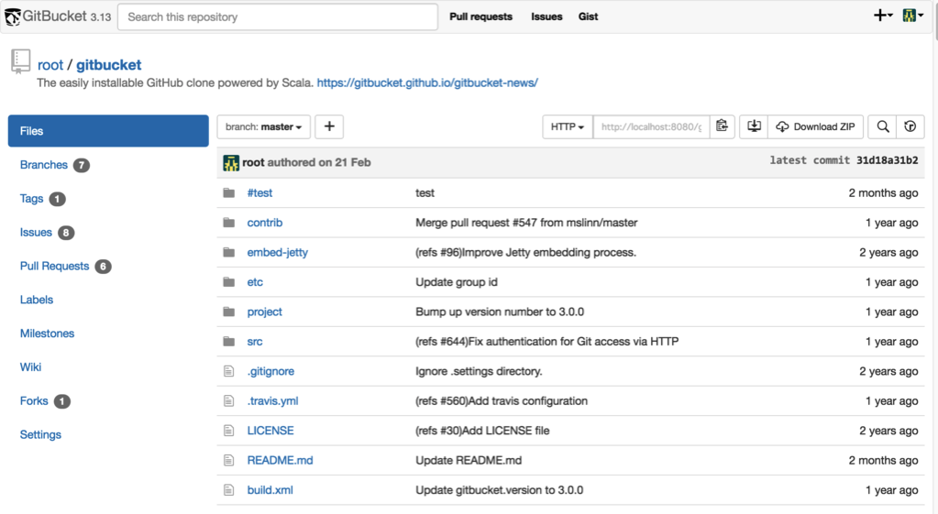Download the repository as ZIP
Image resolution: width=938 pixels, height=514 pixels.
pos(815,126)
